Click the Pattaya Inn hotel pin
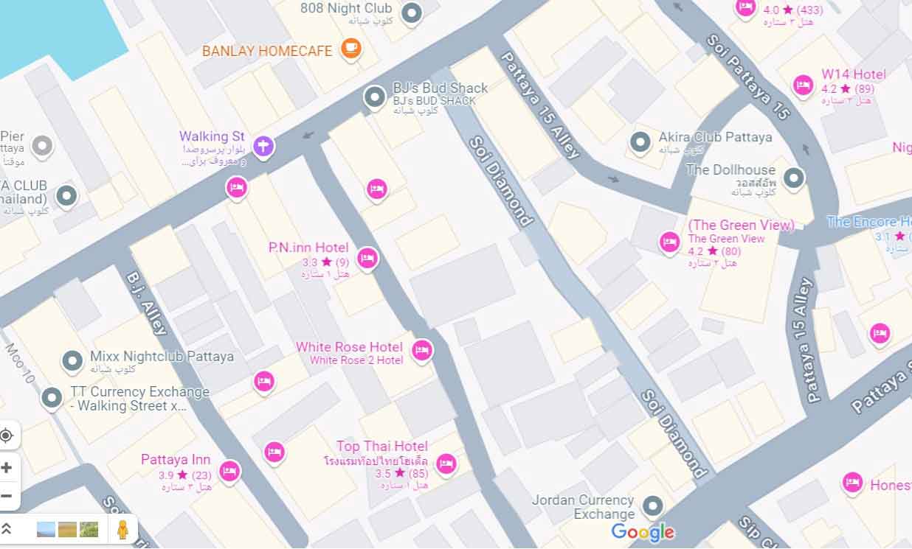The height and width of the screenshot is (549, 912). tap(229, 470)
